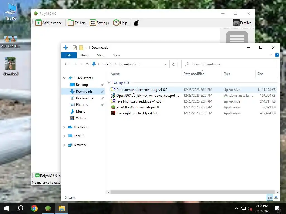
Task: Open Google Chrome from the taskbar
Action: 34,208
